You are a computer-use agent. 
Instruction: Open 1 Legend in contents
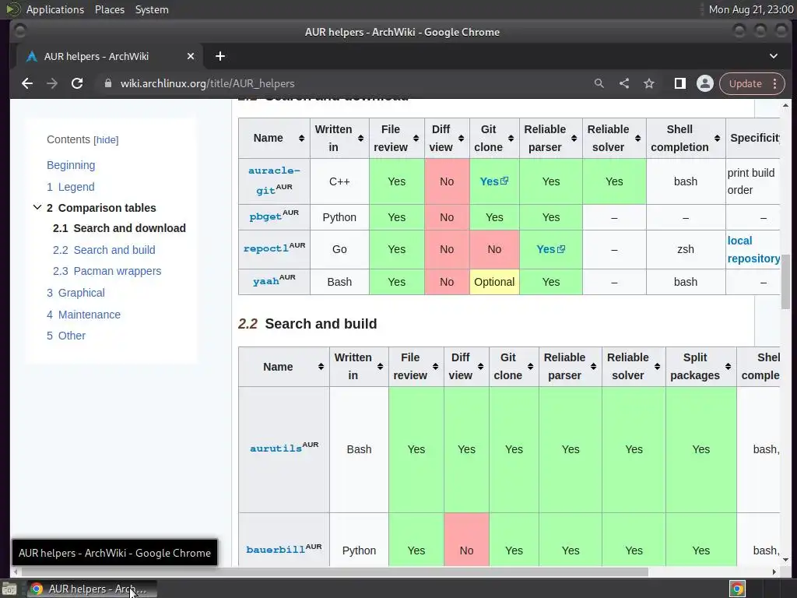click(71, 187)
